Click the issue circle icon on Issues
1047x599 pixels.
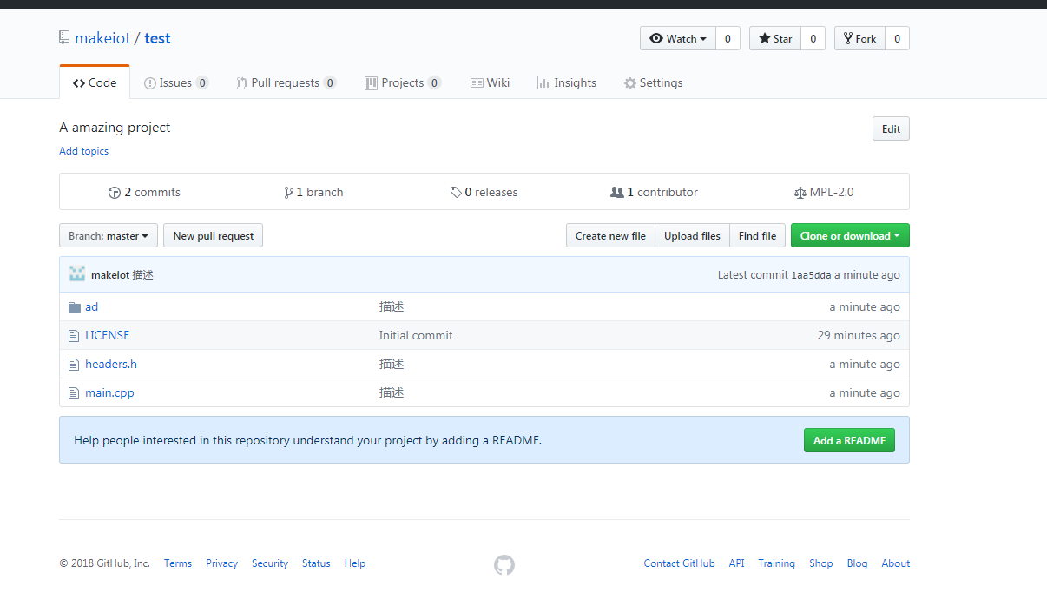tap(150, 83)
